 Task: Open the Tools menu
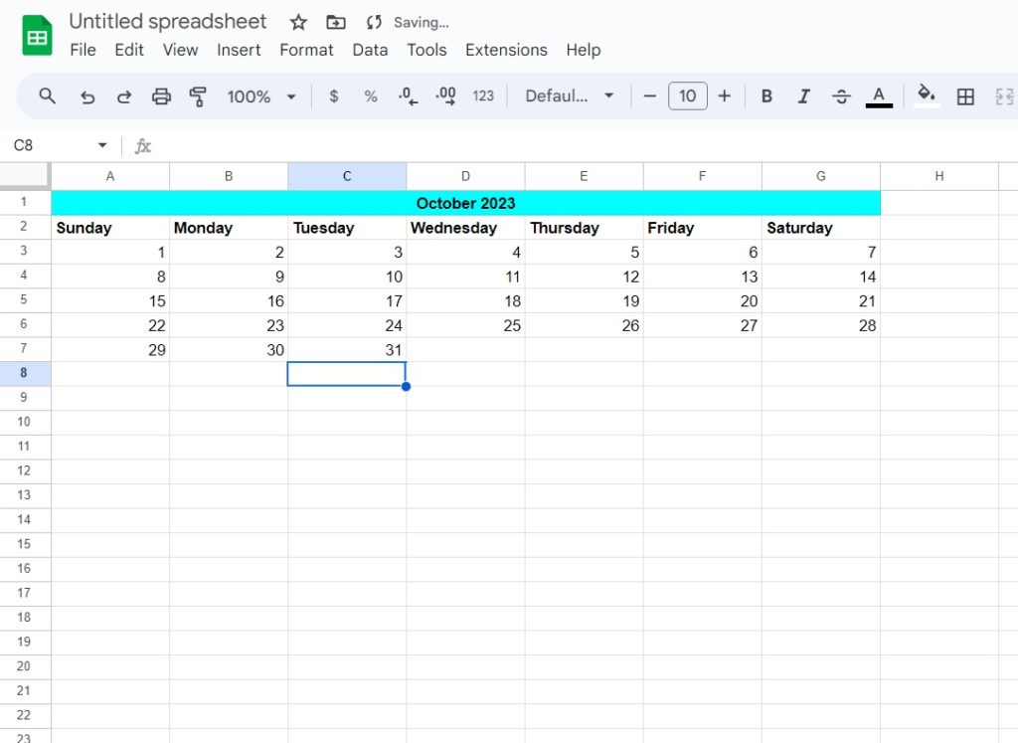click(x=426, y=50)
